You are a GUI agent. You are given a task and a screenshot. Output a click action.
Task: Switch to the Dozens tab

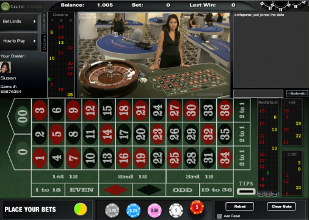tap(44, 42)
